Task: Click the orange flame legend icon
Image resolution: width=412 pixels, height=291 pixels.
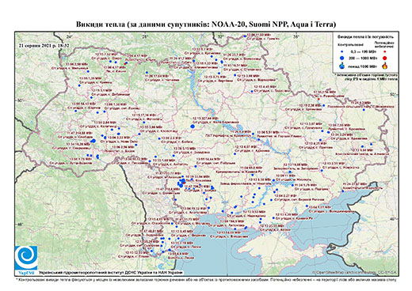Action: click(385, 66)
